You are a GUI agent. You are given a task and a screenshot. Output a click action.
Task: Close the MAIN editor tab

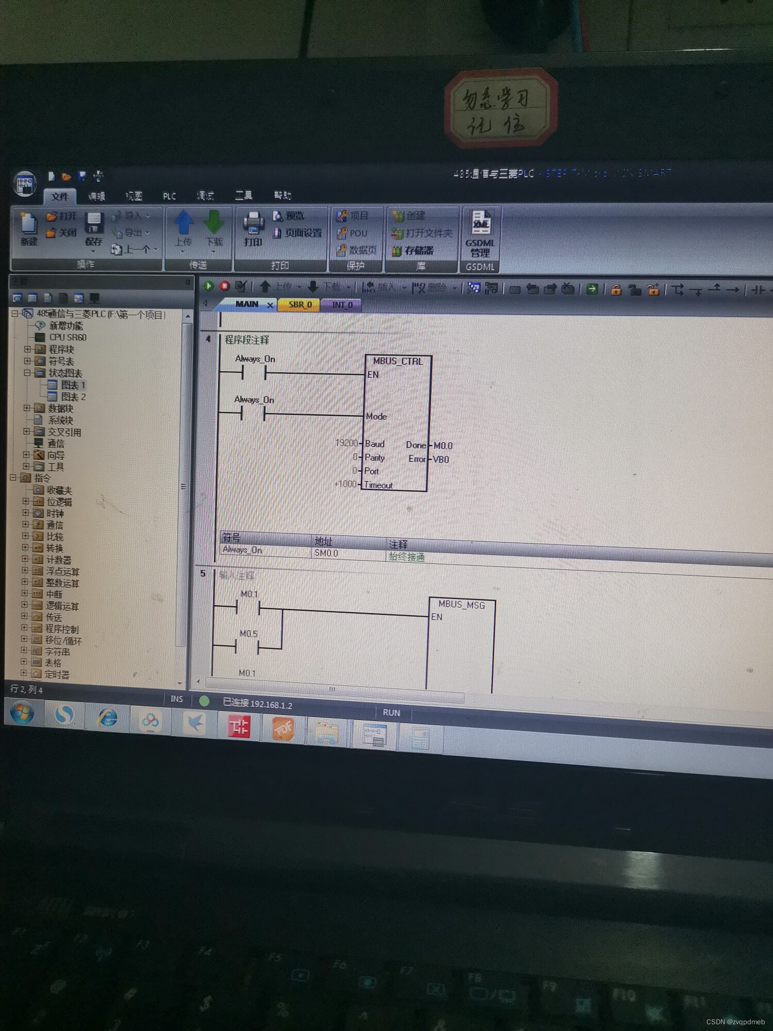[x=270, y=305]
